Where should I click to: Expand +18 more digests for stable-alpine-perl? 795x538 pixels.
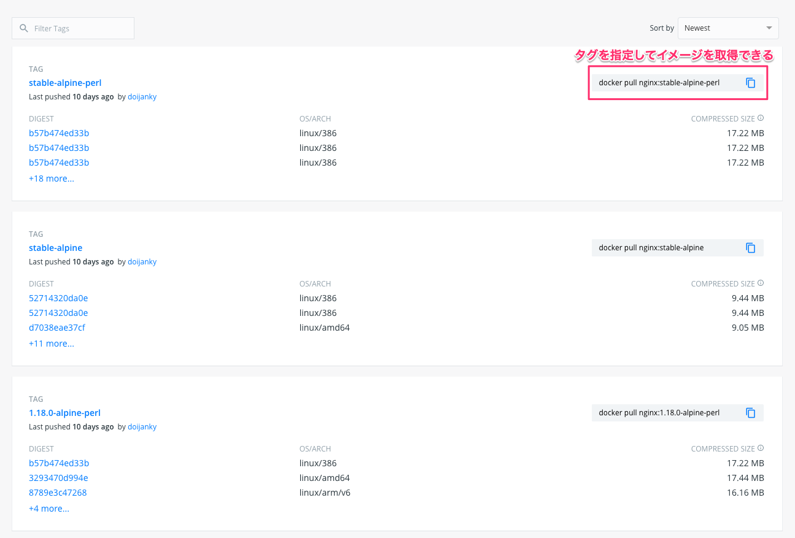tap(52, 179)
